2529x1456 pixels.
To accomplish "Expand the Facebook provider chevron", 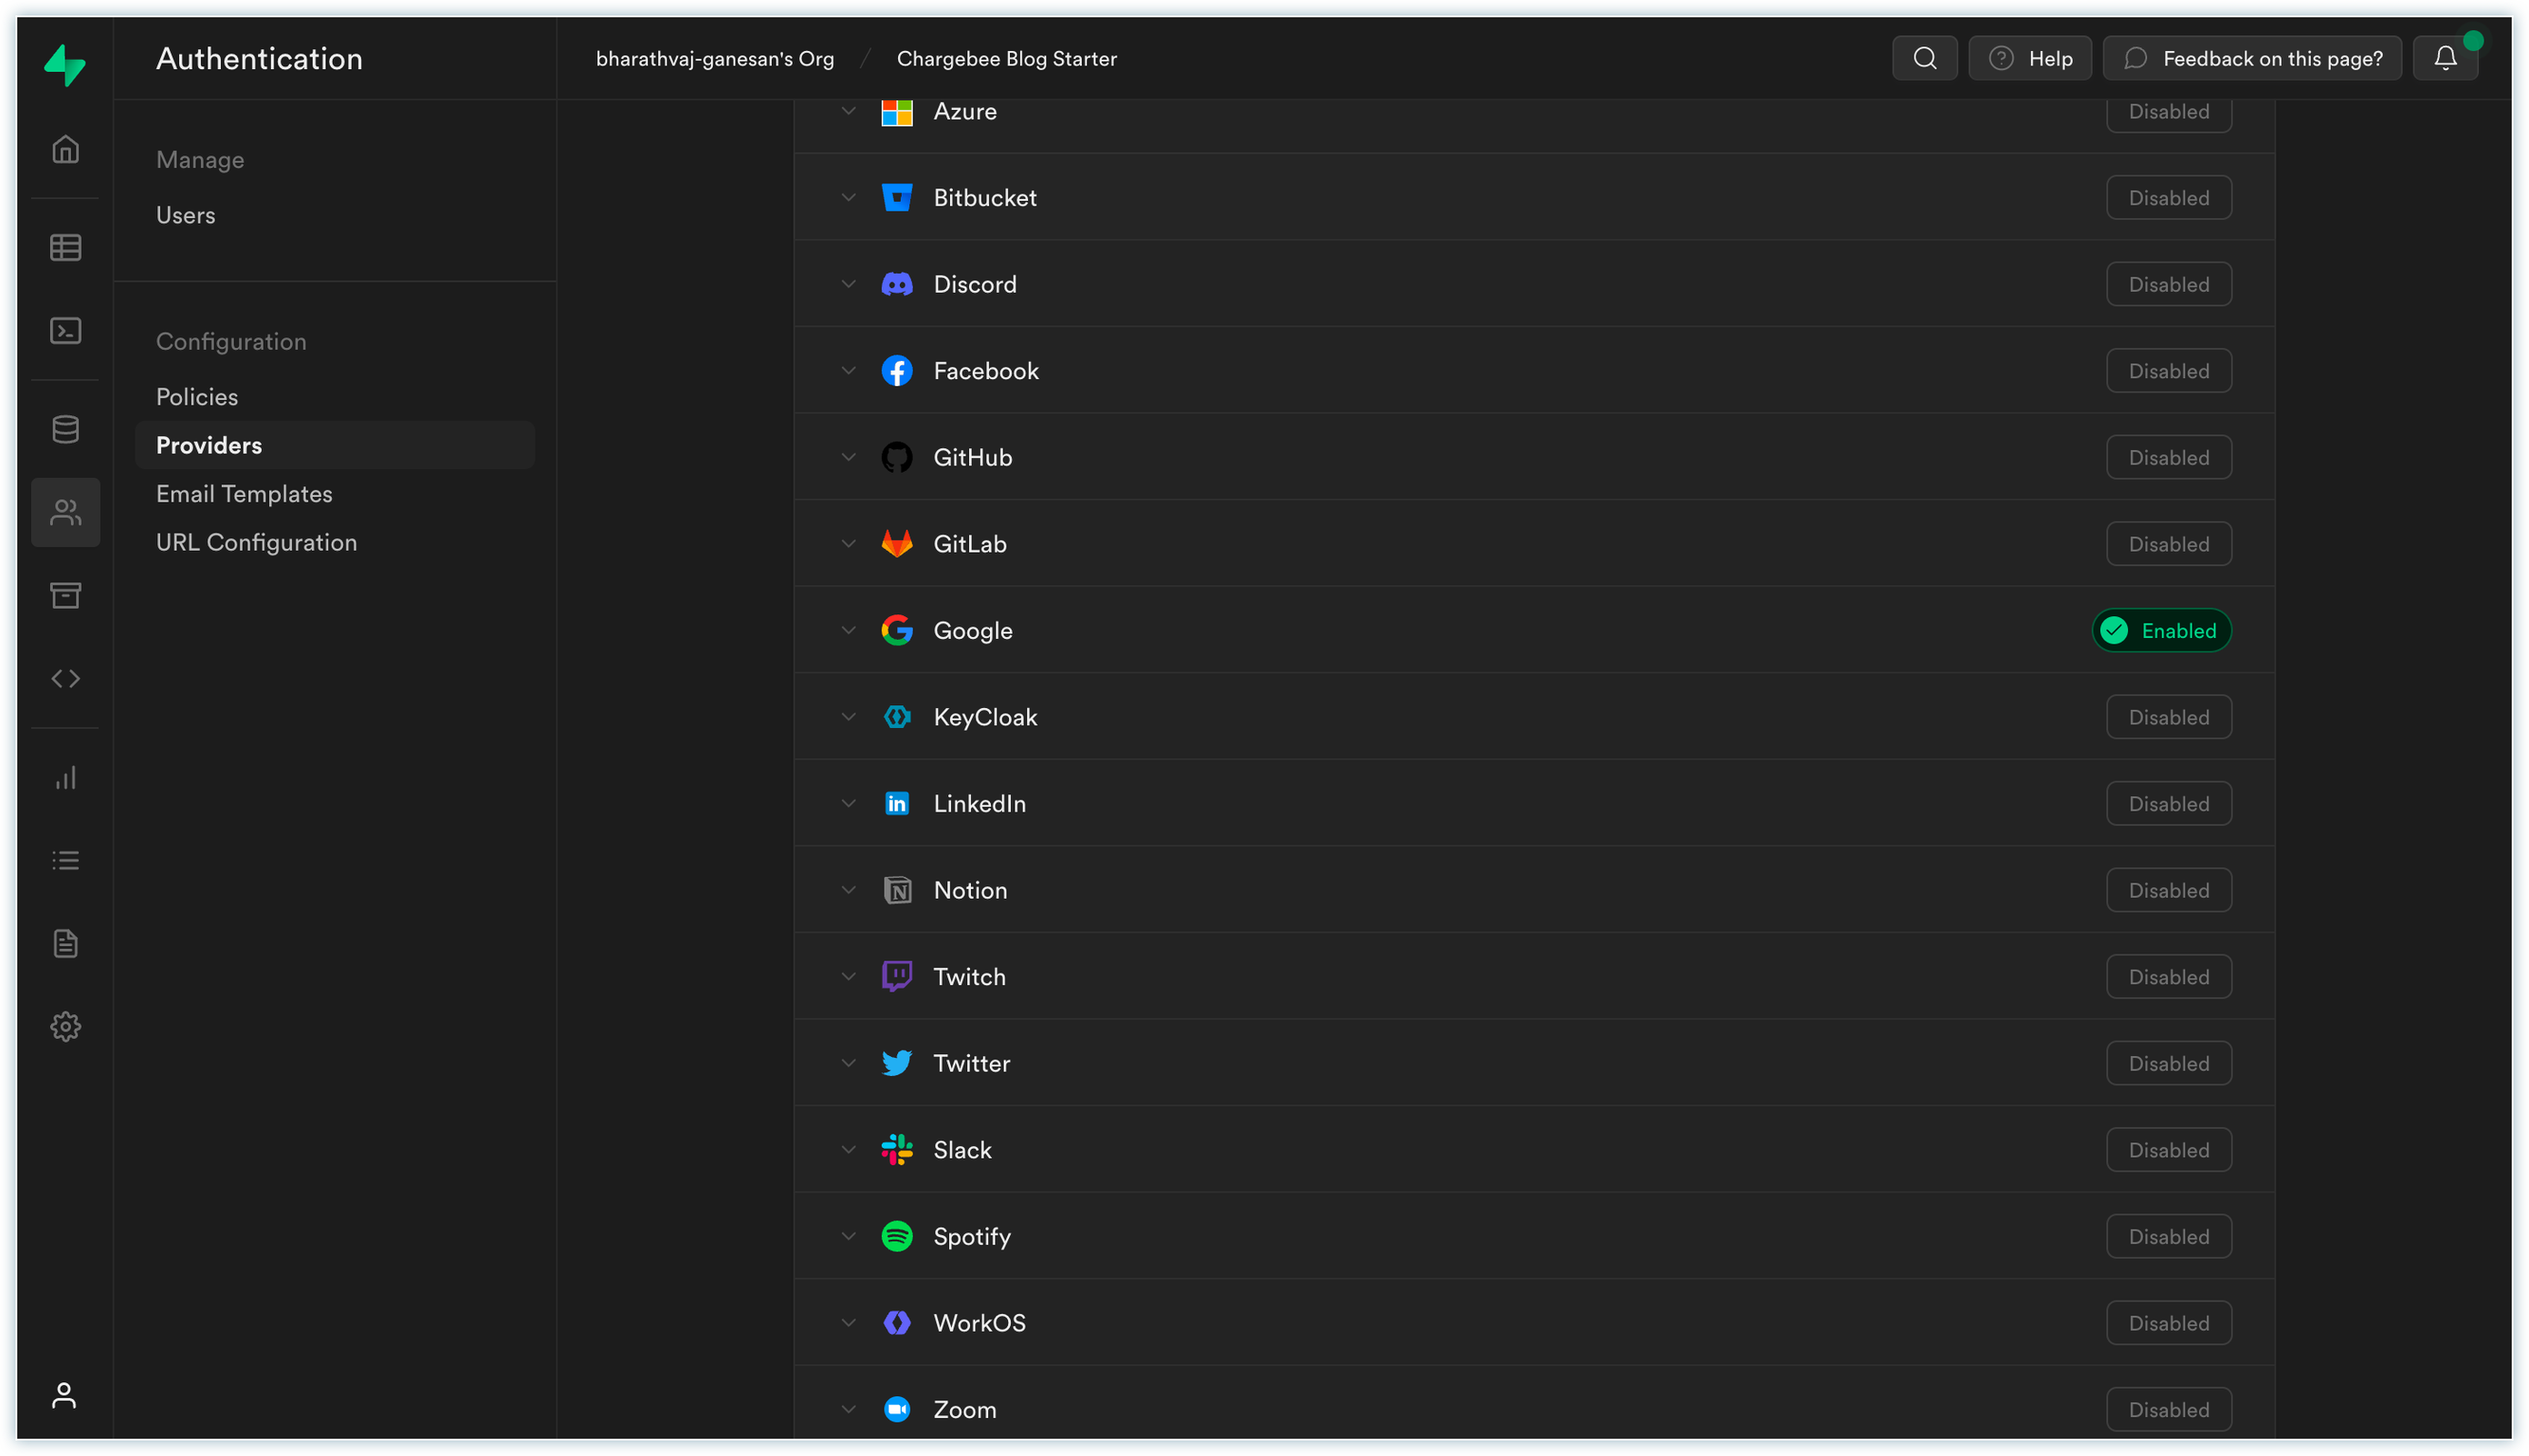I will click(848, 370).
